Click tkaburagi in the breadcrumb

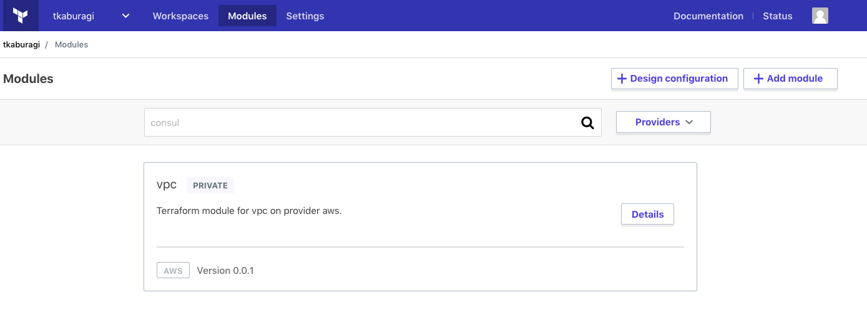point(21,45)
